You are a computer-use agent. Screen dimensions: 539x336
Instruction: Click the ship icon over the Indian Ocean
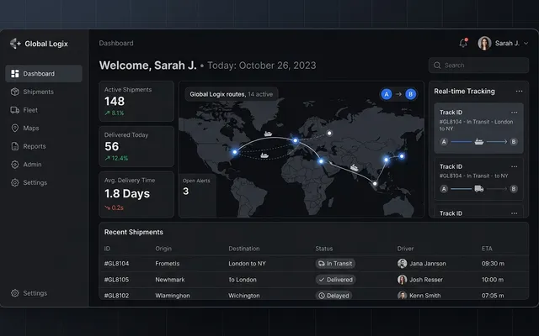pyautogui.click(x=354, y=168)
